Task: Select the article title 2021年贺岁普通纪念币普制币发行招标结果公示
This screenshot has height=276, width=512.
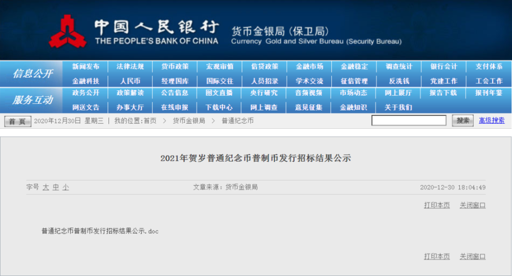Action: (255, 158)
